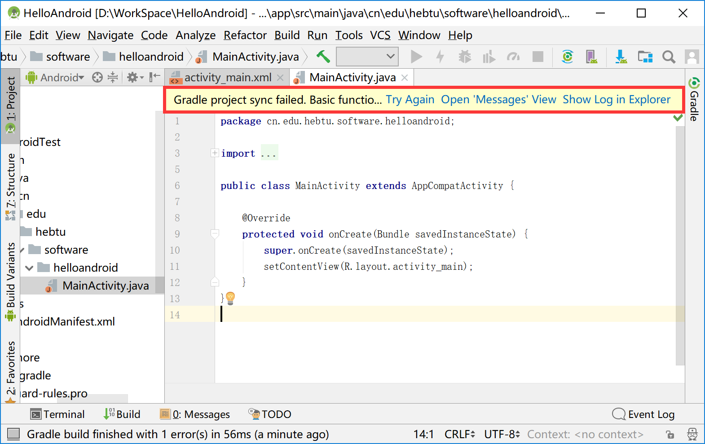Click the helloandroid breadcrumb
Screen dimensions: 705x444
(x=144, y=57)
